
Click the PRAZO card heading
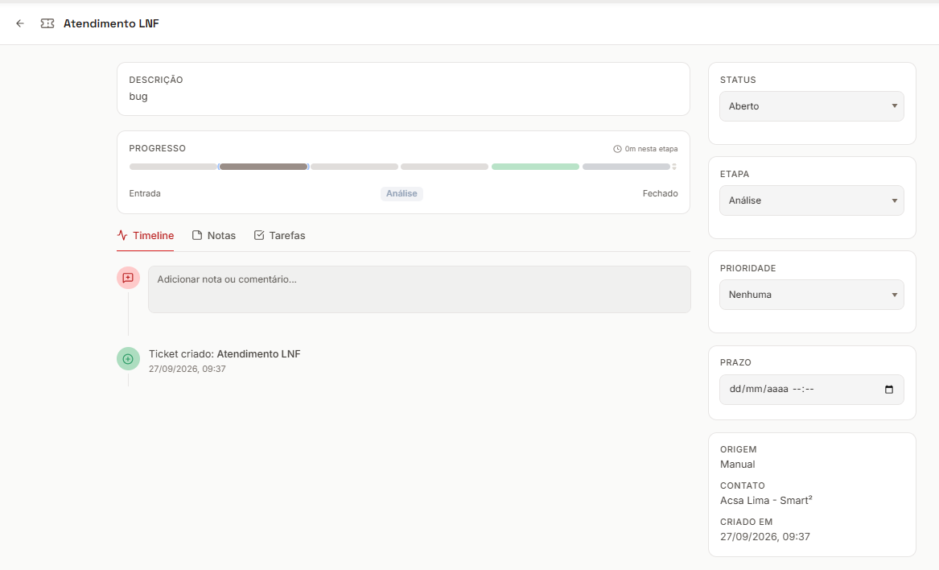pos(735,362)
